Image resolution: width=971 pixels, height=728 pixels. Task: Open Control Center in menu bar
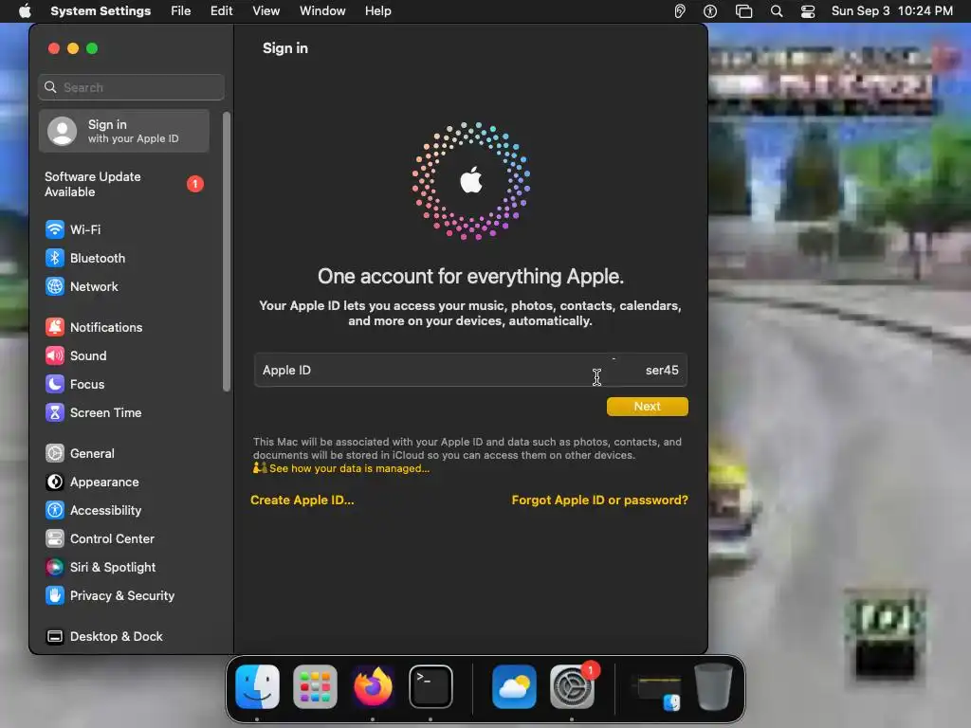808,11
